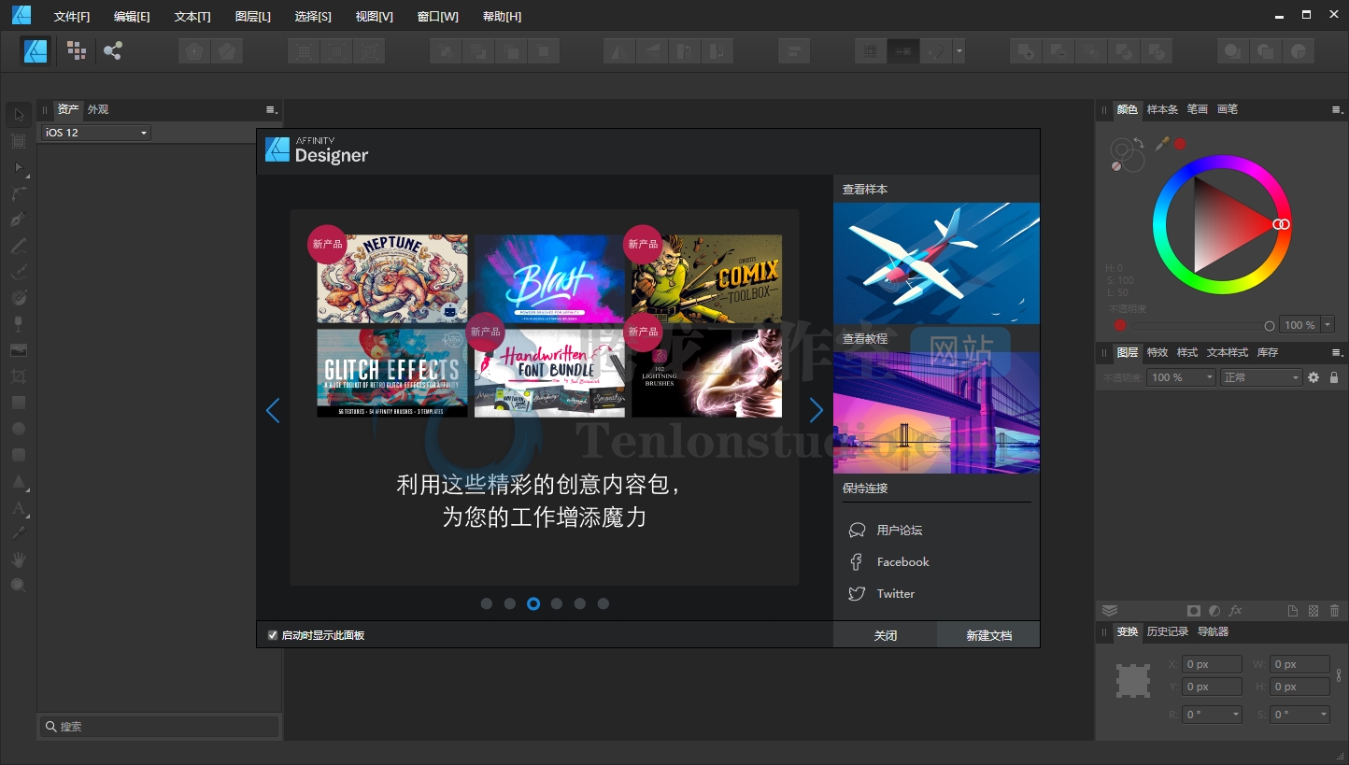1349x765 pixels.
Task: Click the delete layer trash icon
Action: (x=1334, y=611)
